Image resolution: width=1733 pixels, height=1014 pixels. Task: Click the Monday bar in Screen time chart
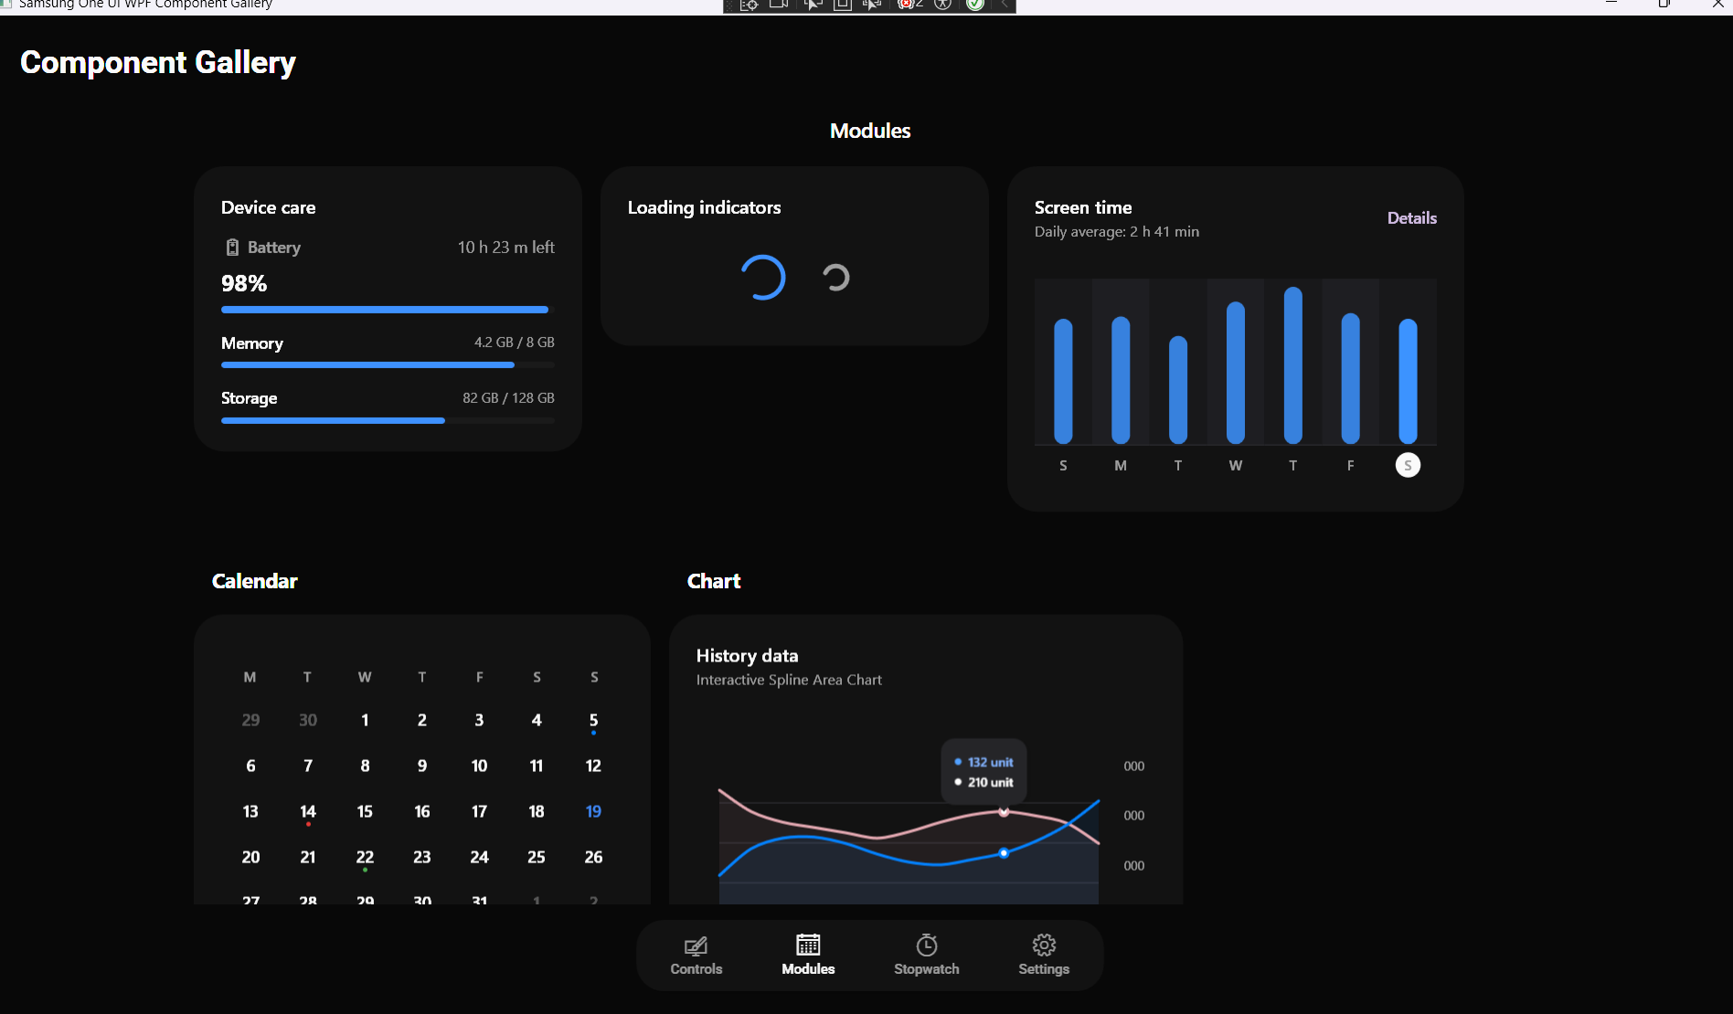point(1121,380)
